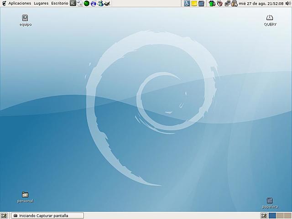Click the Iniciando Capturar pantalla taskbar entry
Screen dimensions: 292x219
click(x=47, y=216)
